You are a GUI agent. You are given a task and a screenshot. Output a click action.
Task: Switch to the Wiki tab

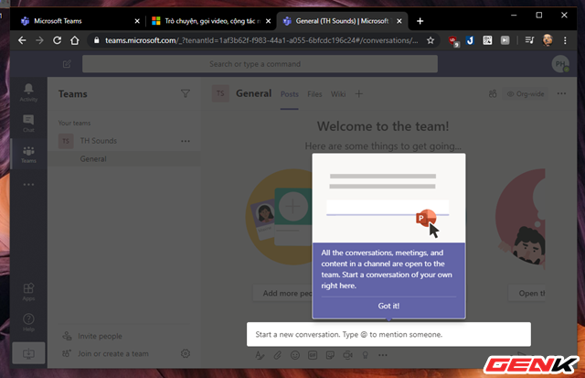pyautogui.click(x=337, y=93)
